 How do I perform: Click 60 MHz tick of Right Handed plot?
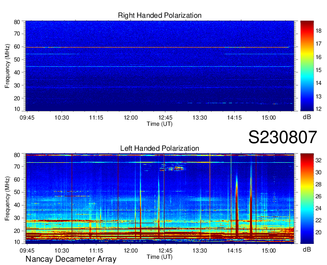click(17, 47)
